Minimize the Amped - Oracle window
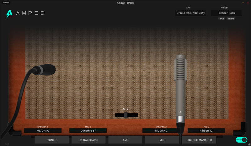This screenshot has height=146, width=251. pos(243,3)
